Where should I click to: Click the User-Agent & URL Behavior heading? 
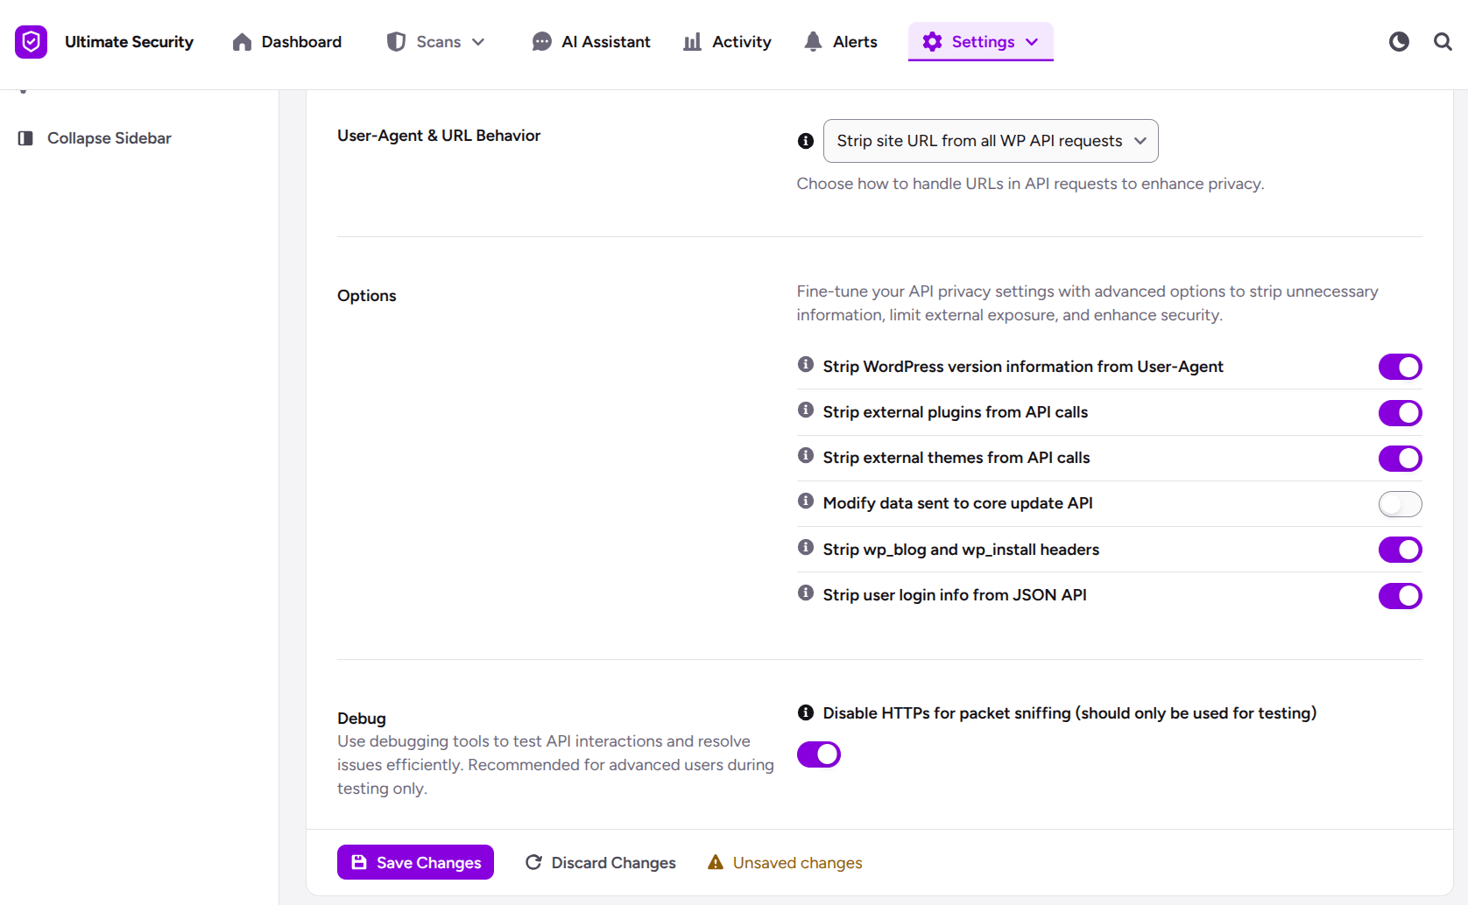(439, 136)
